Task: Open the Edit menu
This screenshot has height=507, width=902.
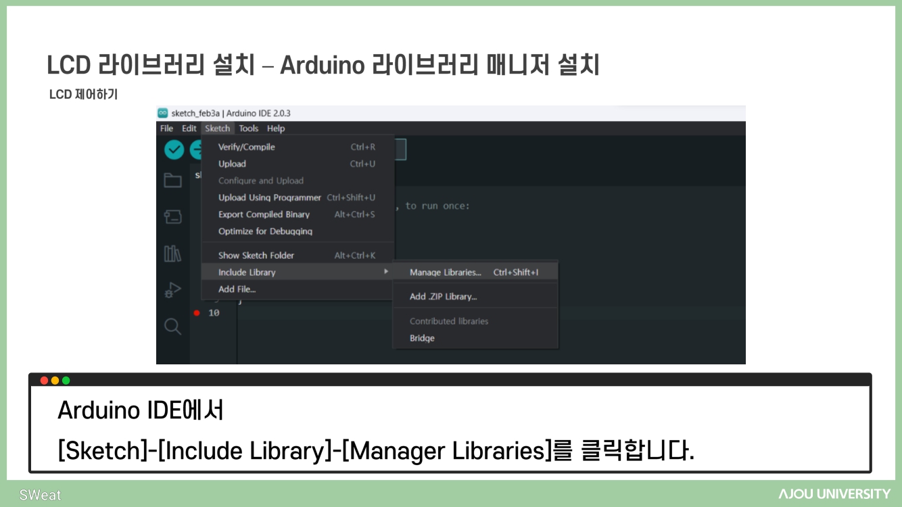Action: coord(189,128)
